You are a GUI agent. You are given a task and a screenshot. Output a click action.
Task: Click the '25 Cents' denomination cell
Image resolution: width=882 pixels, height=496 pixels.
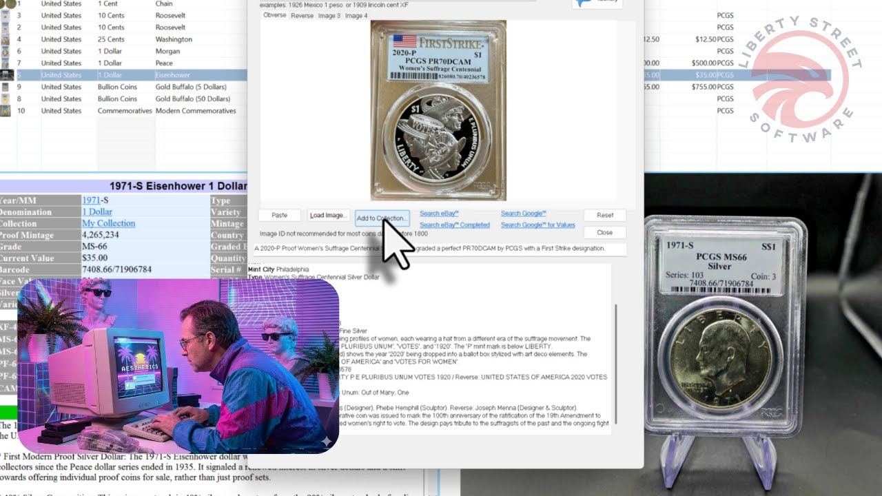(x=111, y=39)
